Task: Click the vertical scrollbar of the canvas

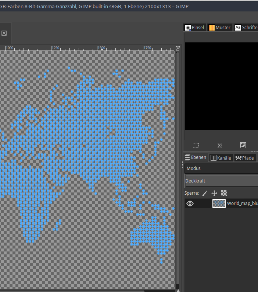Action: 178,168
